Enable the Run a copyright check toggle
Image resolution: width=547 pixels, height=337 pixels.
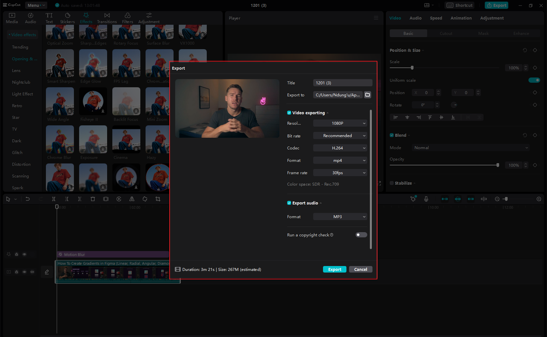[361, 235]
